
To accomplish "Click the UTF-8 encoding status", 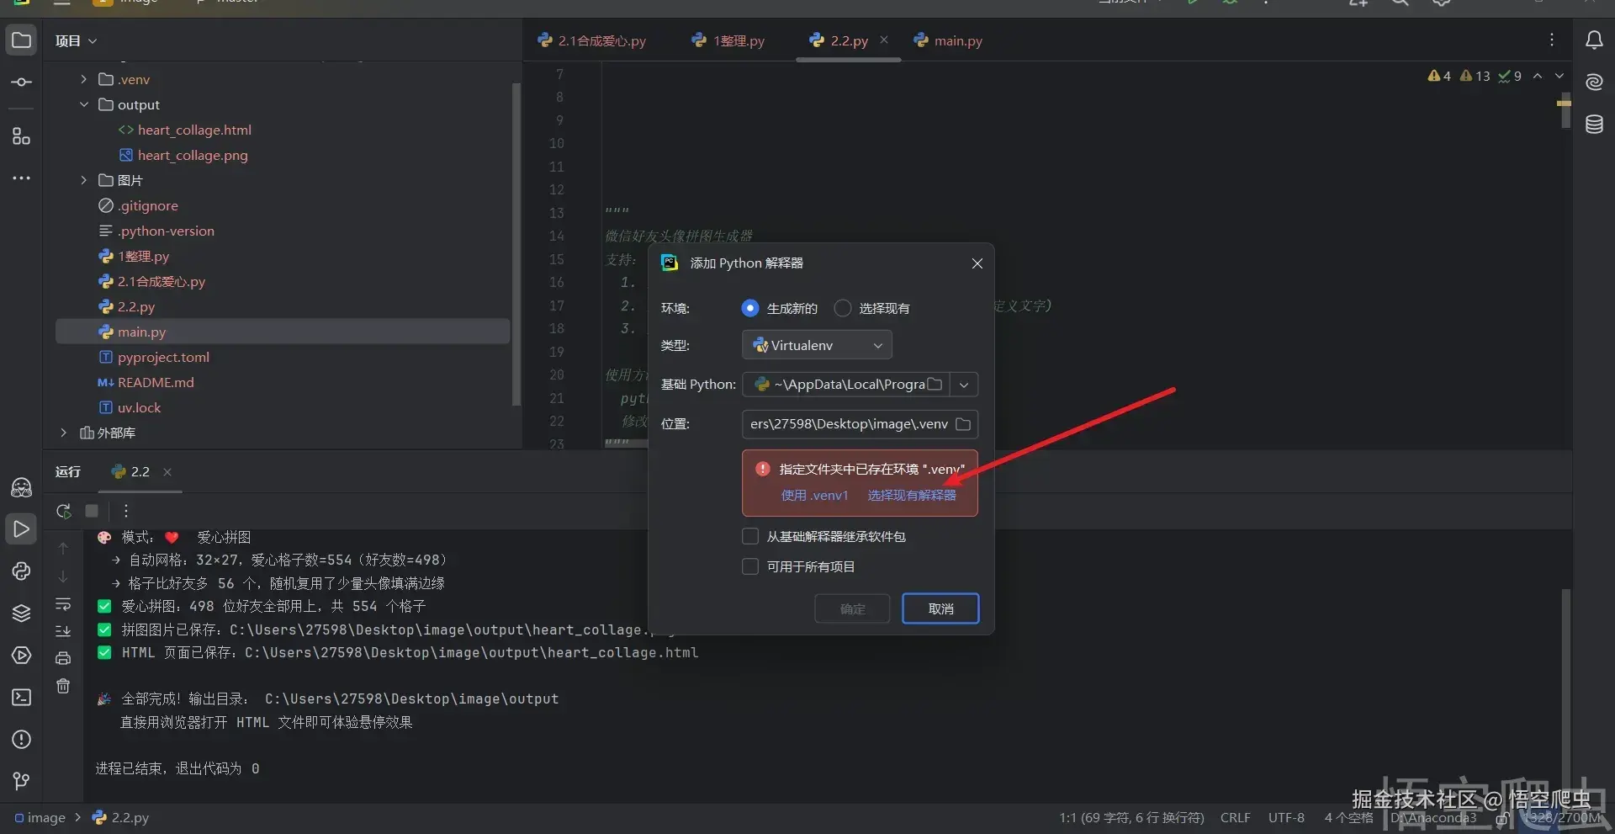I will [x=1286, y=817].
